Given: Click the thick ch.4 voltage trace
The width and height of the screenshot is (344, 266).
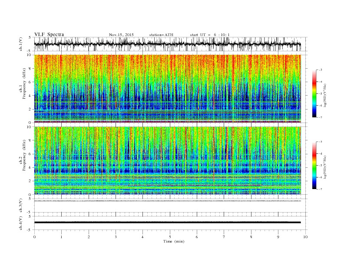Looking at the screenshot, I should coord(168,223).
